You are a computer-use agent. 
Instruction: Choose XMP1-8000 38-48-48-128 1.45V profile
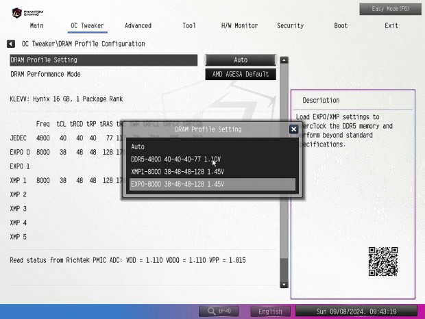click(177, 171)
